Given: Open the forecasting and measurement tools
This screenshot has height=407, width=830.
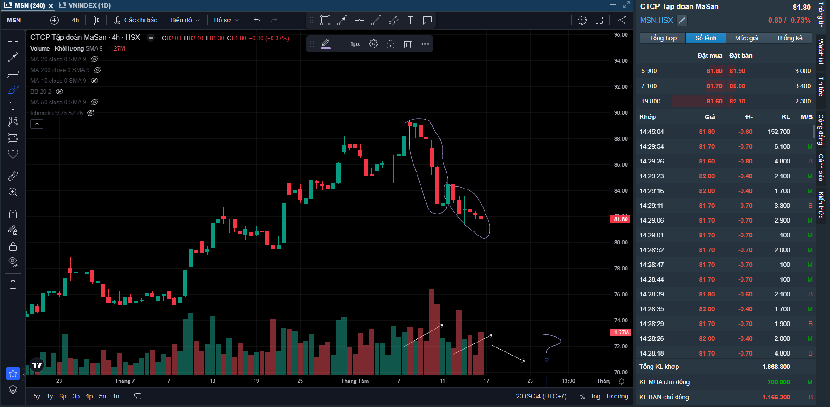Looking at the screenshot, I should (13, 138).
